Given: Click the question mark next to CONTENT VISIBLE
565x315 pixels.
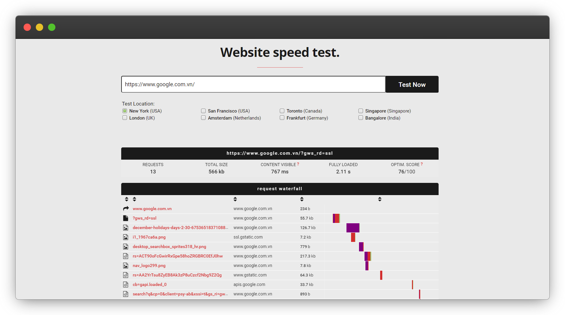Looking at the screenshot, I should (298, 164).
